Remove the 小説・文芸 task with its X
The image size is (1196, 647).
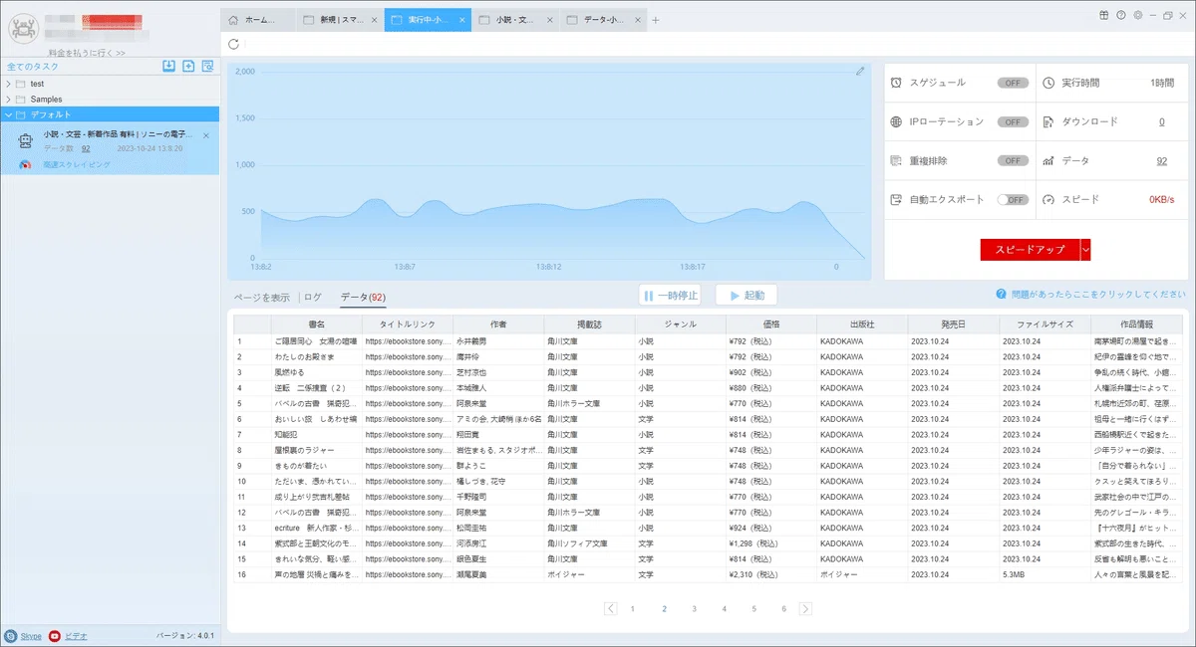[206, 135]
